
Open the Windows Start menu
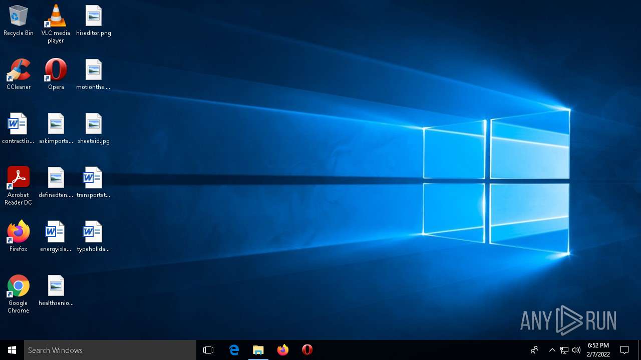tap(12, 350)
